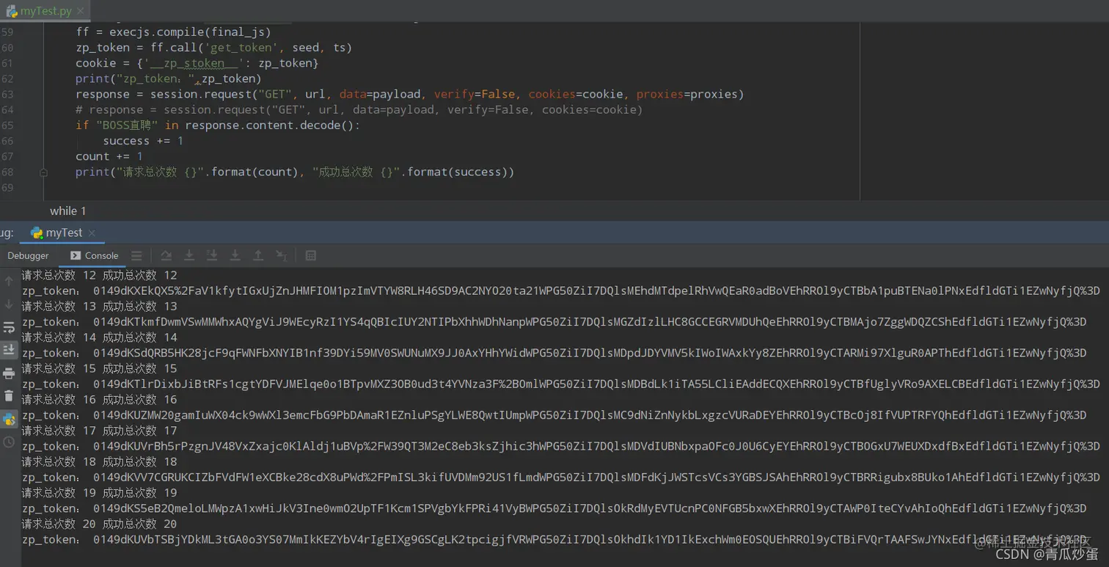Toggle scroll to end of console output
Viewport: 1109px width, 567px height.
point(9,350)
